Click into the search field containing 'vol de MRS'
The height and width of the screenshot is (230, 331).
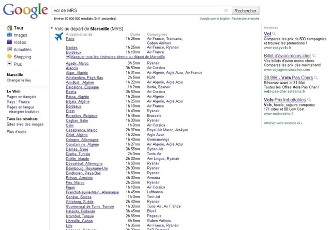coord(137,10)
